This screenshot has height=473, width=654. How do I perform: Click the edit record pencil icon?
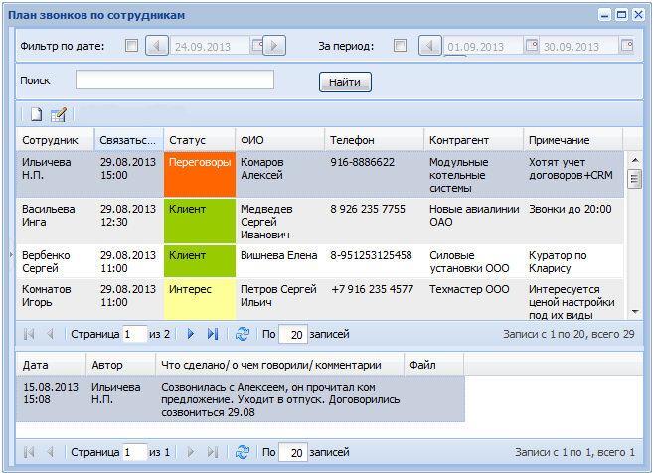(x=59, y=114)
